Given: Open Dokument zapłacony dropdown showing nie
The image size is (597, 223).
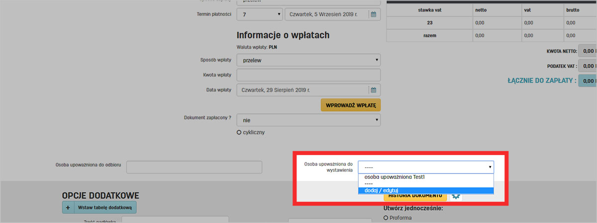Looking at the screenshot, I should (308, 120).
